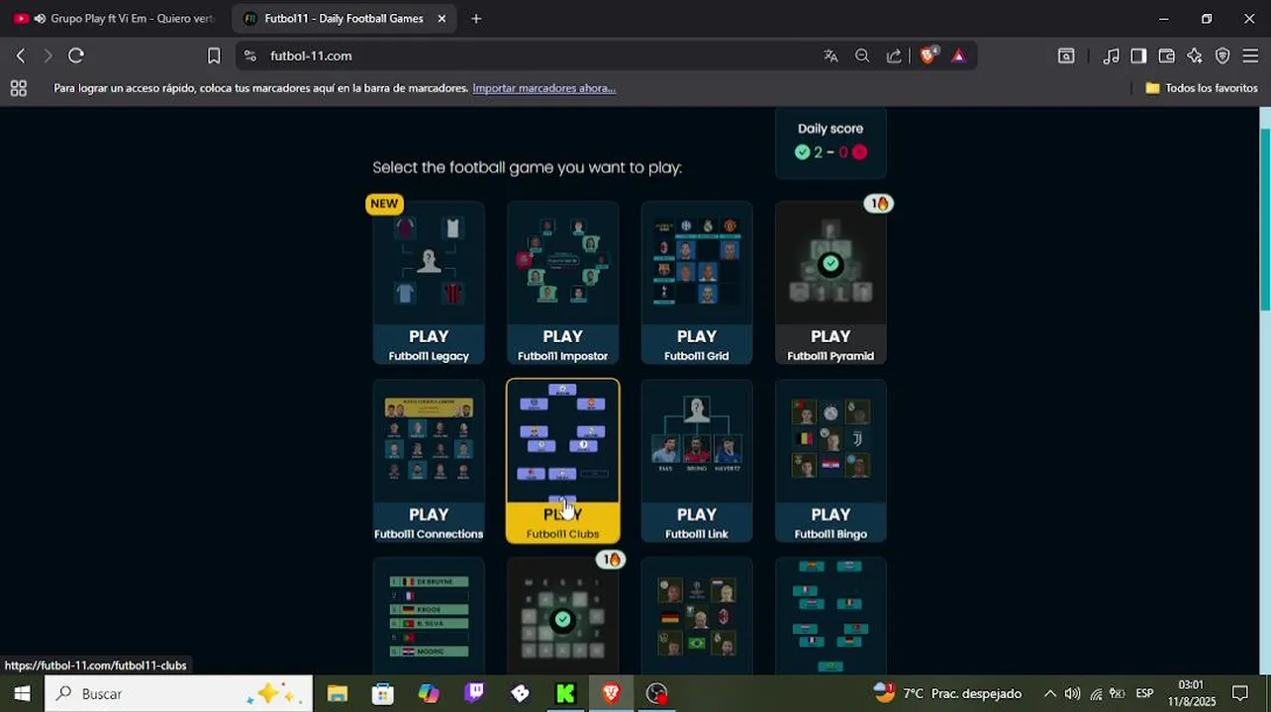Play the highlighted Futbol11 Clubs game

pos(562,461)
